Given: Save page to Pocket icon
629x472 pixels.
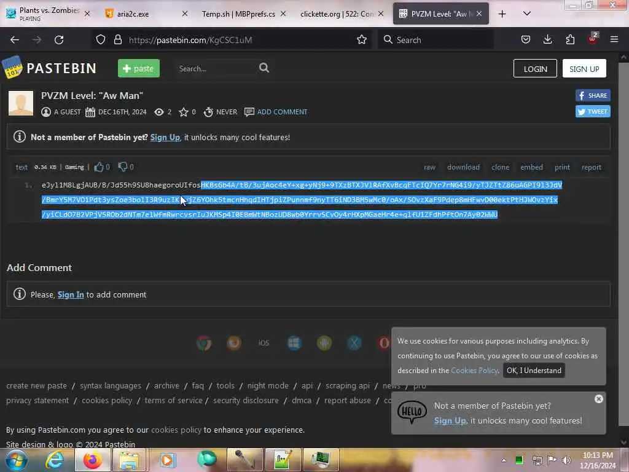Looking at the screenshot, I should (x=526, y=39).
